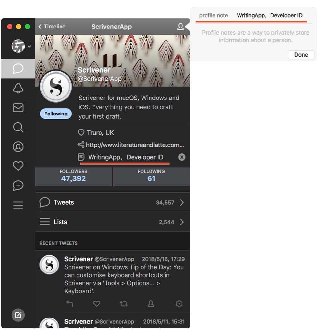Open the Lists tab in sidebar
Screen dimensions: 324x330
[18, 205]
